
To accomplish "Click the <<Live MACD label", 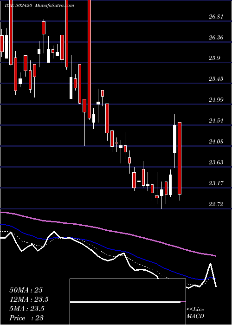I will click(195, 313).
